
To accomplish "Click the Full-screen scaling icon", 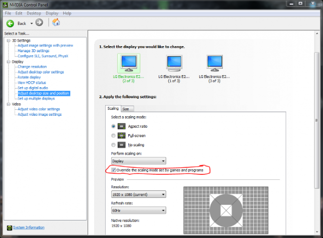I will coord(122,135).
